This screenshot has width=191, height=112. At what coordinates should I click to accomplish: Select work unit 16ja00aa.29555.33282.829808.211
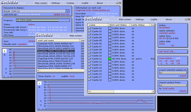[x=56, y=51]
